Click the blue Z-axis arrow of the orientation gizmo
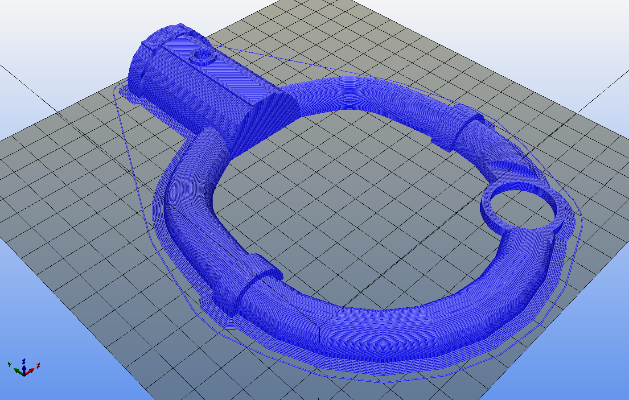Image resolution: width=629 pixels, height=400 pixels. (x=24, y=367)
